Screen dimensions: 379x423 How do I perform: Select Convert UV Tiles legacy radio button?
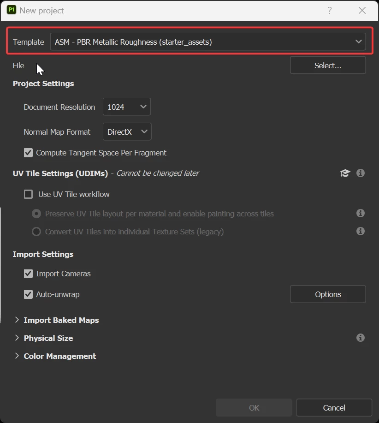point(36,232)
